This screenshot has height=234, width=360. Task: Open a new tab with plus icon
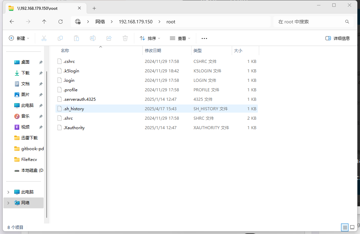(94, 8)
